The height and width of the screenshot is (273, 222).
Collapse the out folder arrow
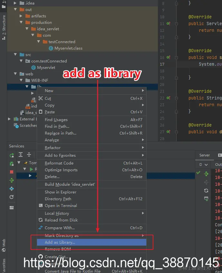click(15, 9)
